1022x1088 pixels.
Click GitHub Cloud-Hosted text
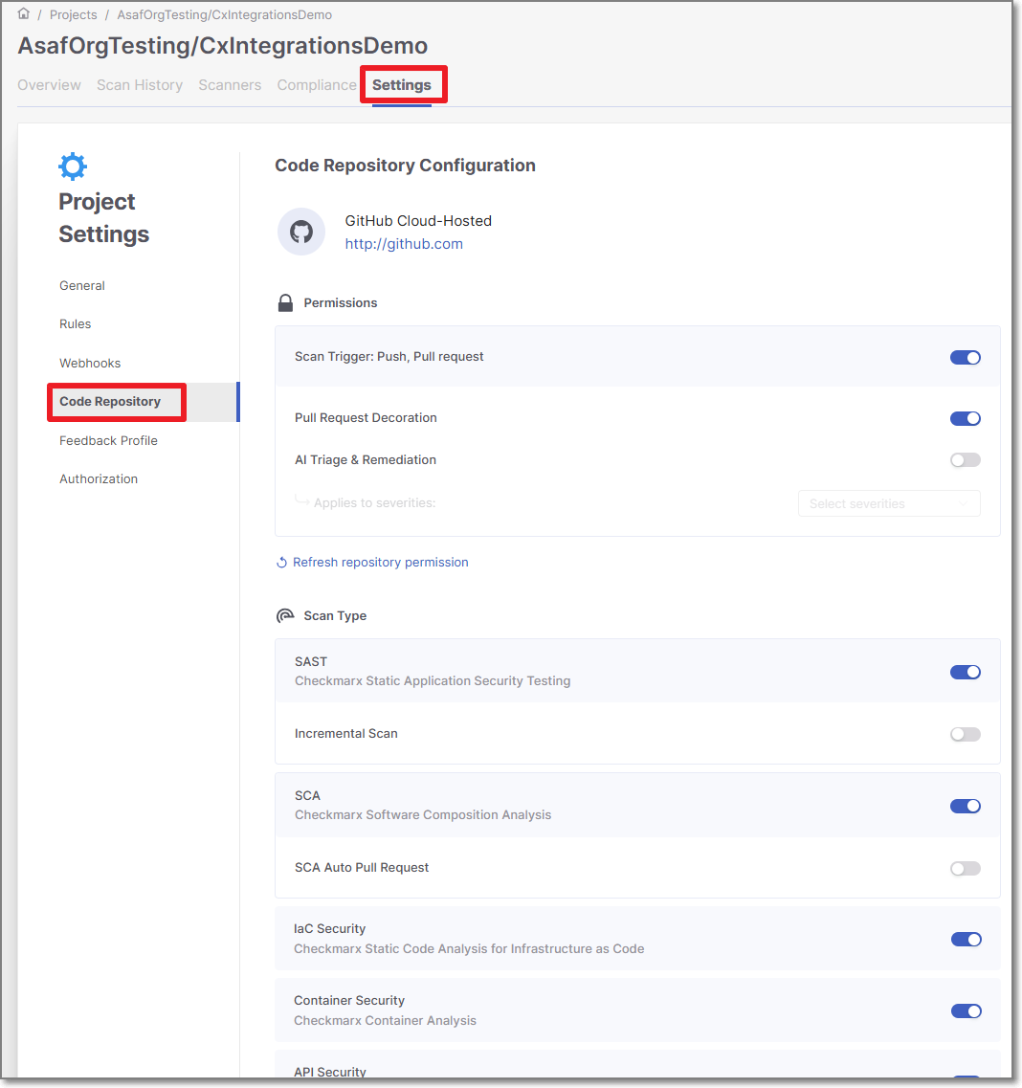(418, 221)
